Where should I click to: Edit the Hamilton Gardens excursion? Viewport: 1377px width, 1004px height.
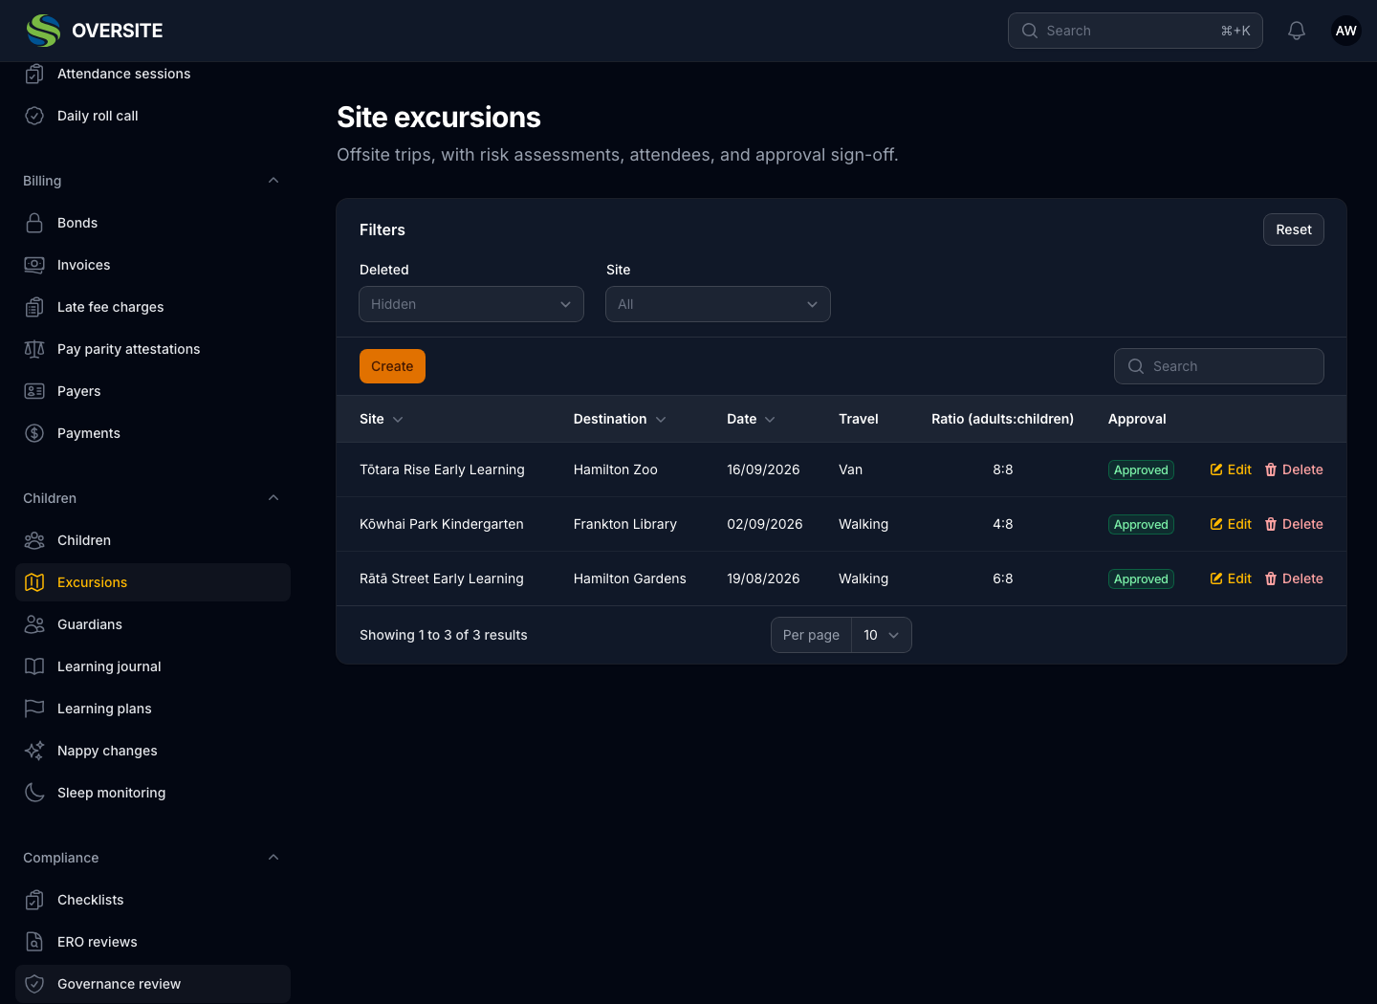(x=1231, y=578)
